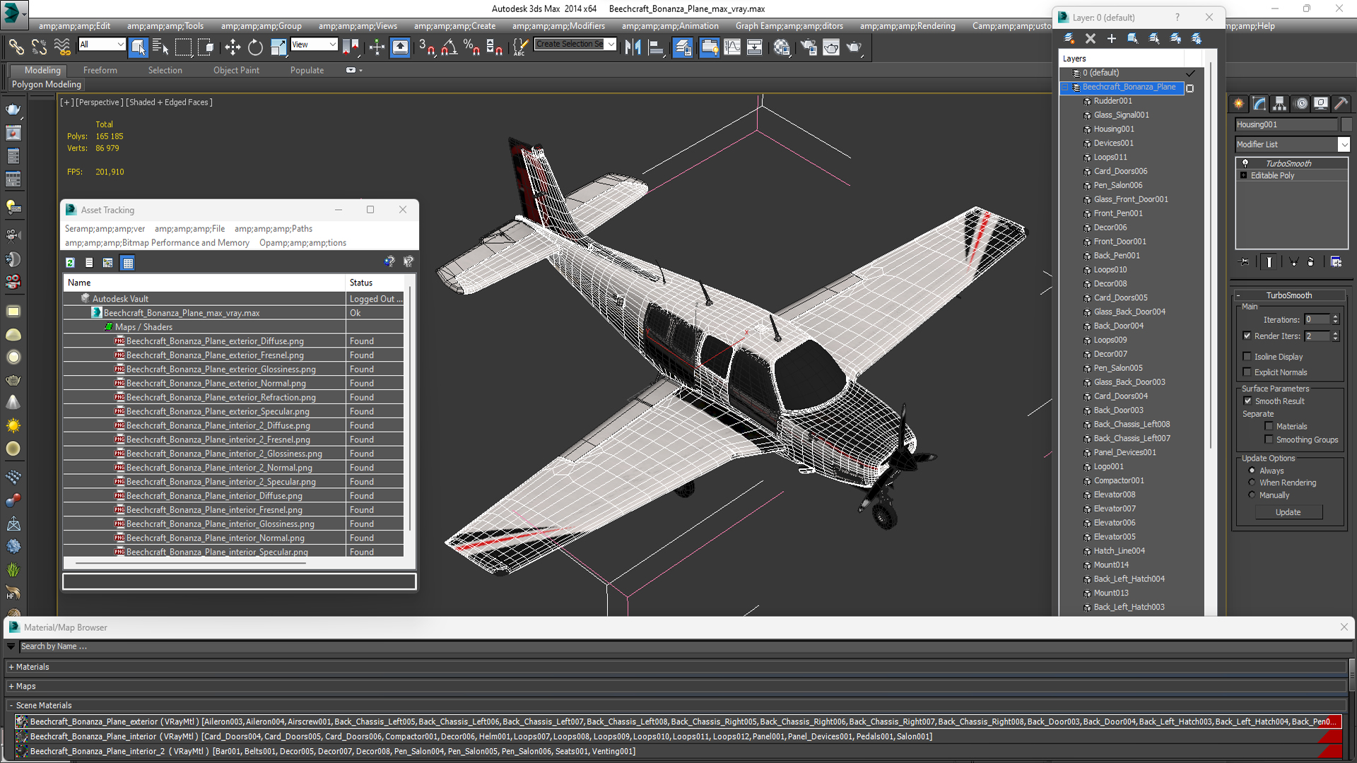Increase the TurboSmooth Iterations spinner

pyautogui.click(x=1335, y=317)
